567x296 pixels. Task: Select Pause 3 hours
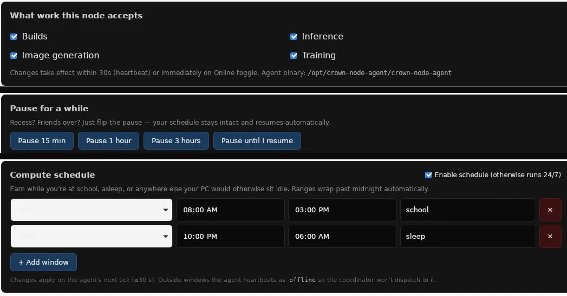click(x=176, y=140)
